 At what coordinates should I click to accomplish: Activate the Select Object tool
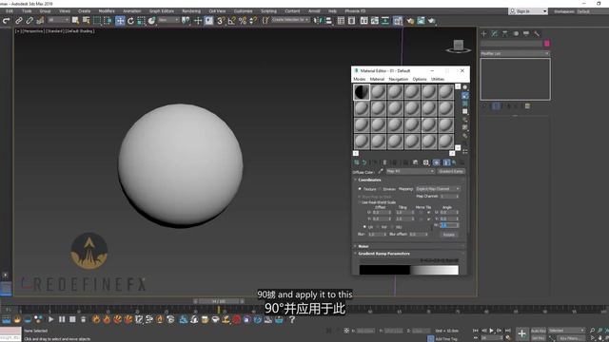75,21
